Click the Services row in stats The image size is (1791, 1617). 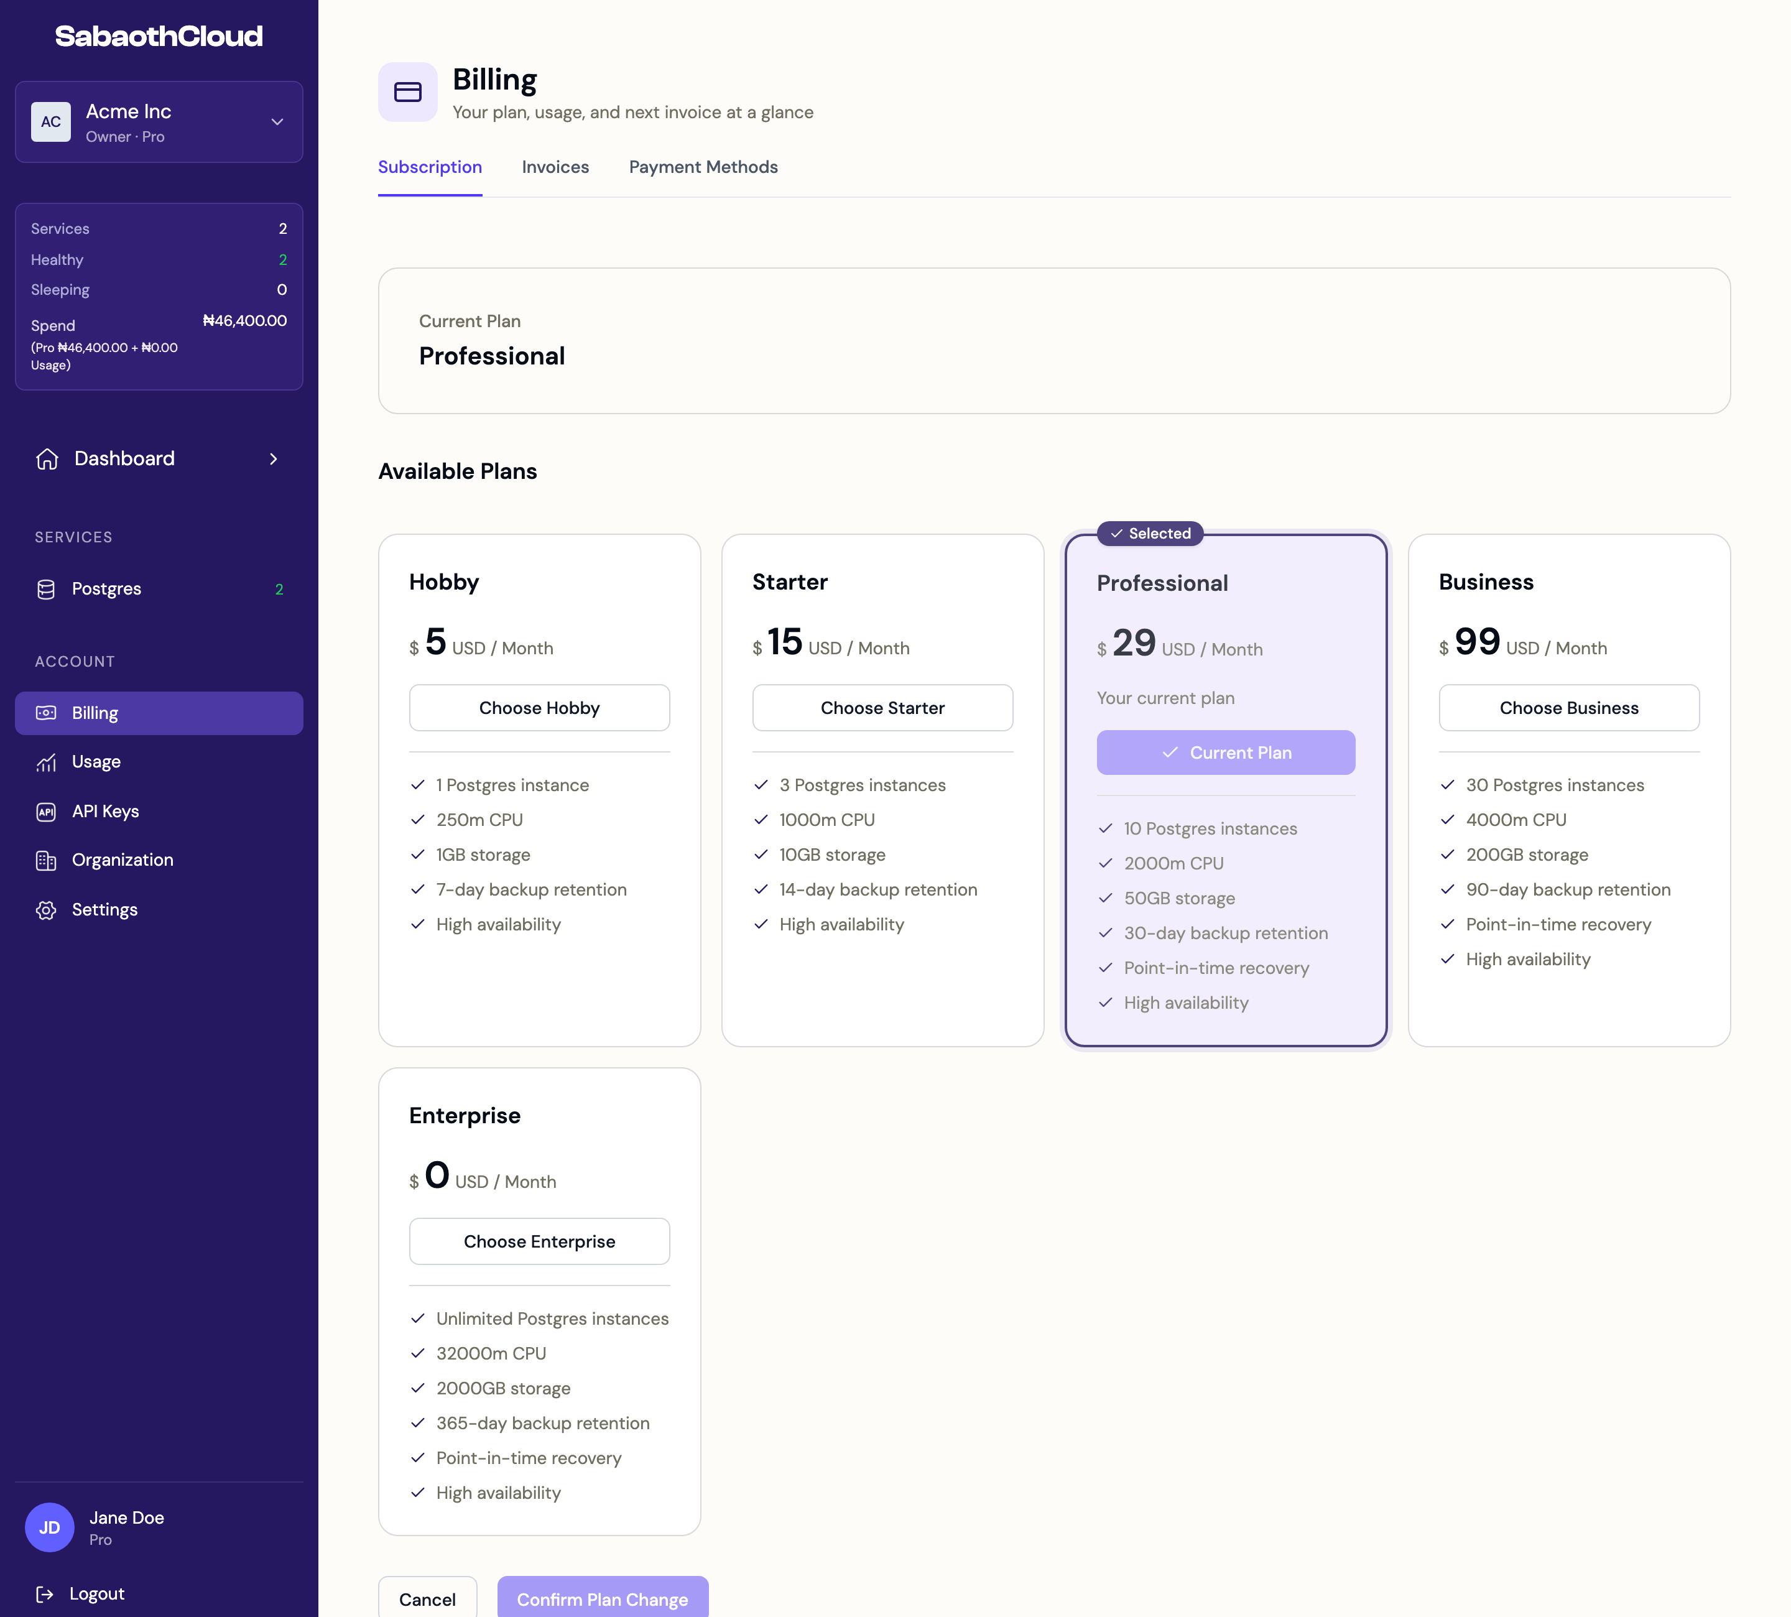[x=159, y=228]
